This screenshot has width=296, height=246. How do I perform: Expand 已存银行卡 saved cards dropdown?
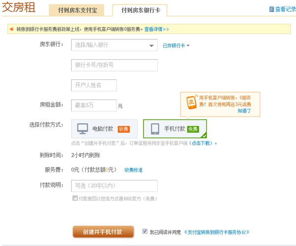point(176,45)
